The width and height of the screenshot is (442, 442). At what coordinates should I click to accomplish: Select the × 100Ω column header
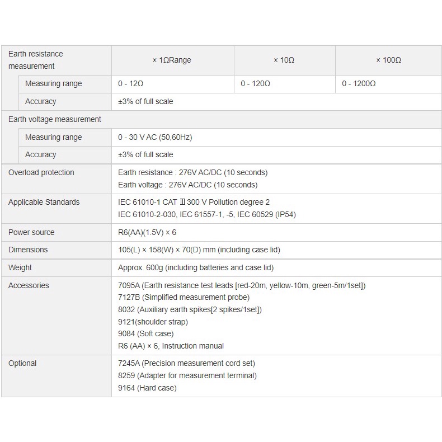pyautogui.click(x=388, y=60)
